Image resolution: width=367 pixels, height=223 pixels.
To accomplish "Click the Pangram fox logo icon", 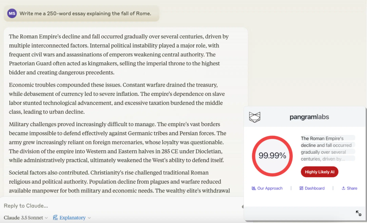I will tap(254, 117).
